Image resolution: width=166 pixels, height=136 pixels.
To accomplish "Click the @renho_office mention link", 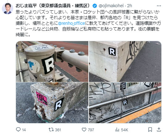I will point(71,23).
